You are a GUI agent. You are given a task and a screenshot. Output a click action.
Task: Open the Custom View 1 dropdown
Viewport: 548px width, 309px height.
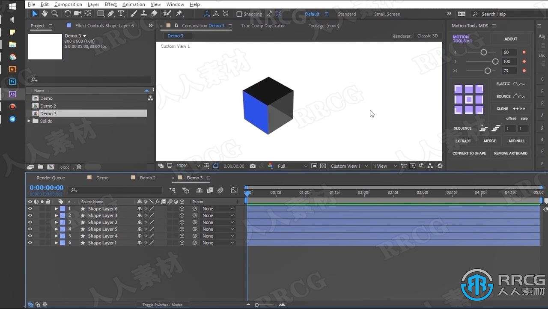(349, 166)
